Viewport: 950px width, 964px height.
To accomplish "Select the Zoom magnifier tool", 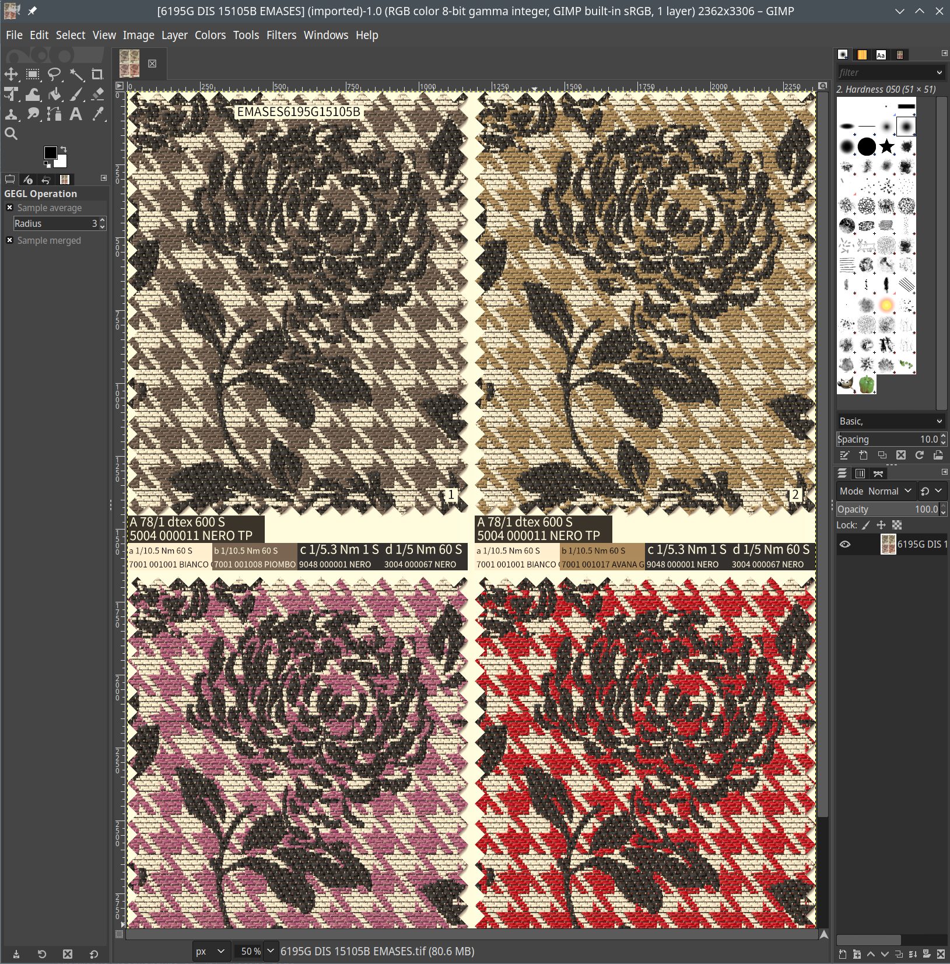I will [11, 134].
